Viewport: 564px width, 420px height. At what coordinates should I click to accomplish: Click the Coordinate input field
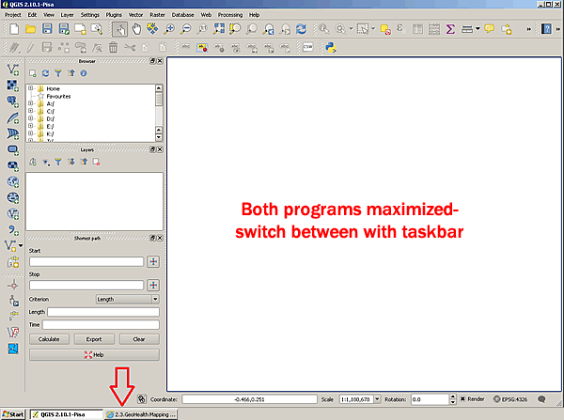pos(250,399)
